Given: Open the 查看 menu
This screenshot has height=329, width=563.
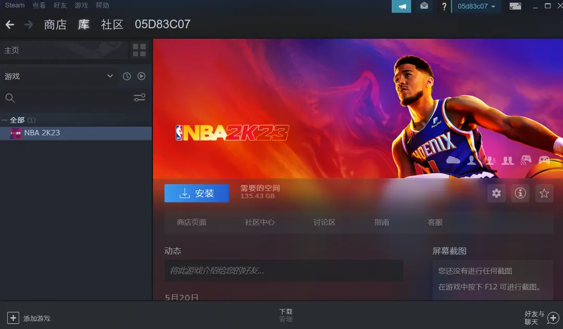Looking at the screenshot, I should [39, 5].
